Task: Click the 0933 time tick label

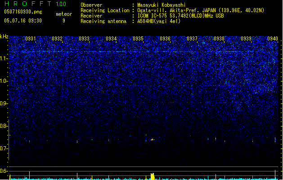Action: coord(84,39)
